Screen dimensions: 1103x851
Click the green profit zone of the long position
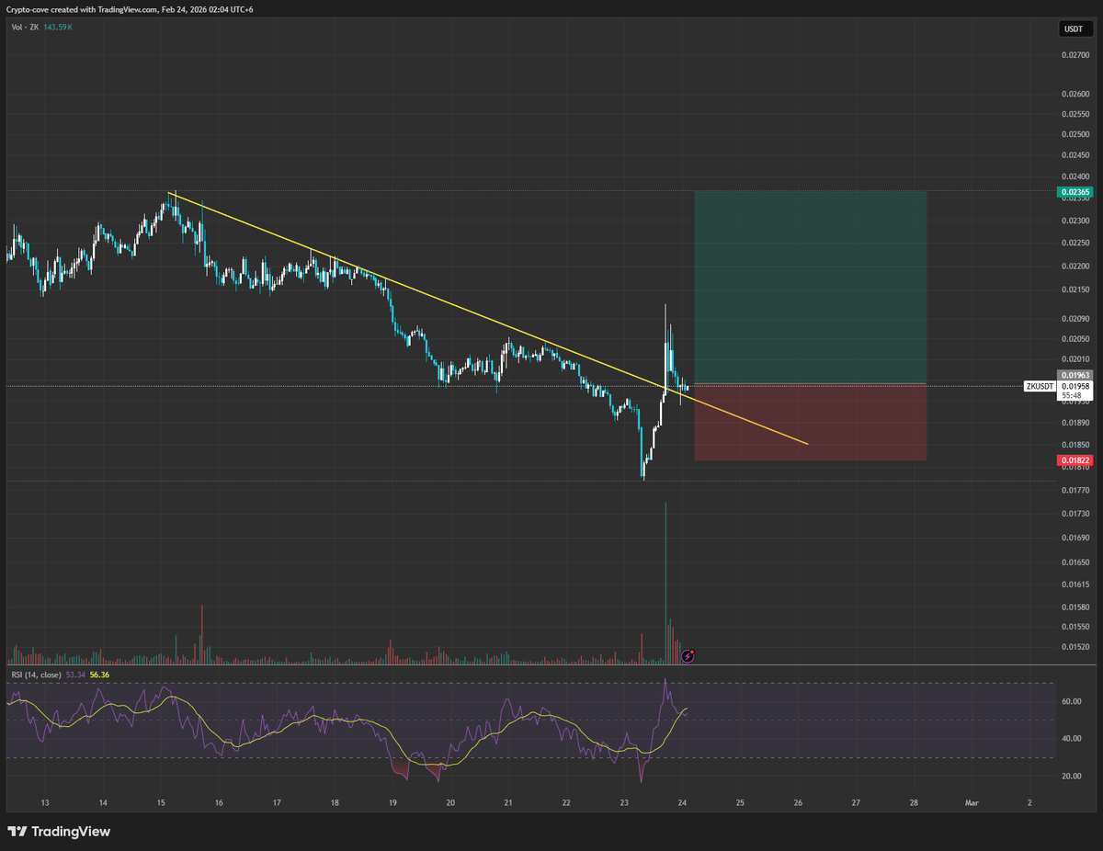810,287
